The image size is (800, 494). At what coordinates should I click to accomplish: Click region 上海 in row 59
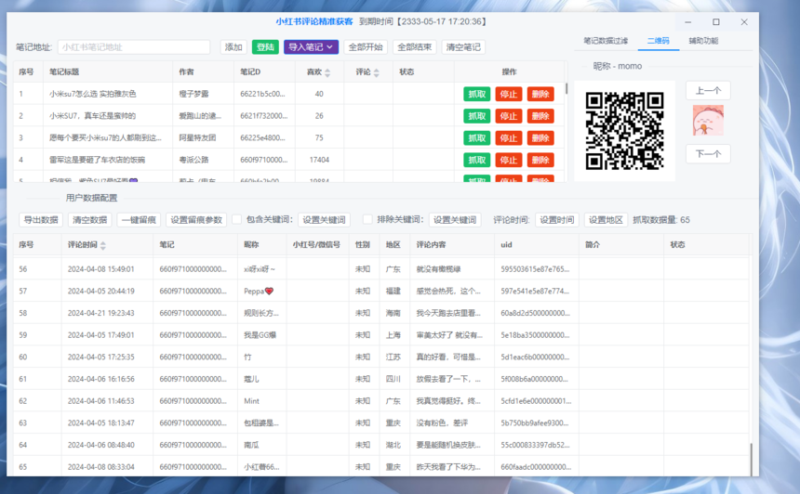click(x=393, y=334)
